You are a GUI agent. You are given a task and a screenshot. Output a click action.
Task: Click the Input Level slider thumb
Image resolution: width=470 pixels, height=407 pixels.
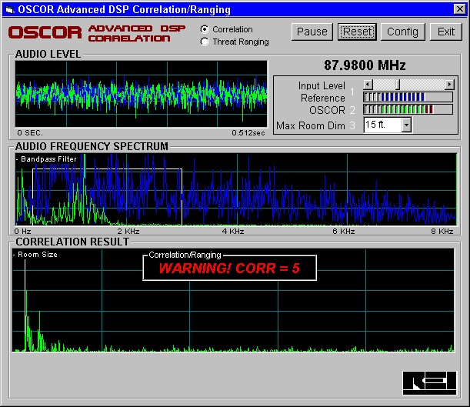(x=398, y=85)
